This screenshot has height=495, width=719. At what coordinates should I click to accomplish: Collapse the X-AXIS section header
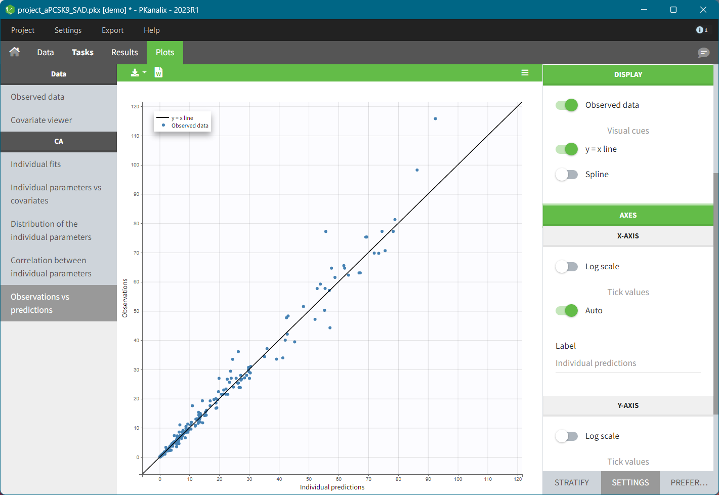pos(627,236)
